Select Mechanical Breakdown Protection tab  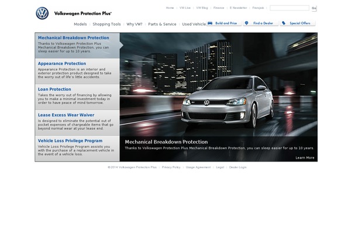[x=77, y=46]
